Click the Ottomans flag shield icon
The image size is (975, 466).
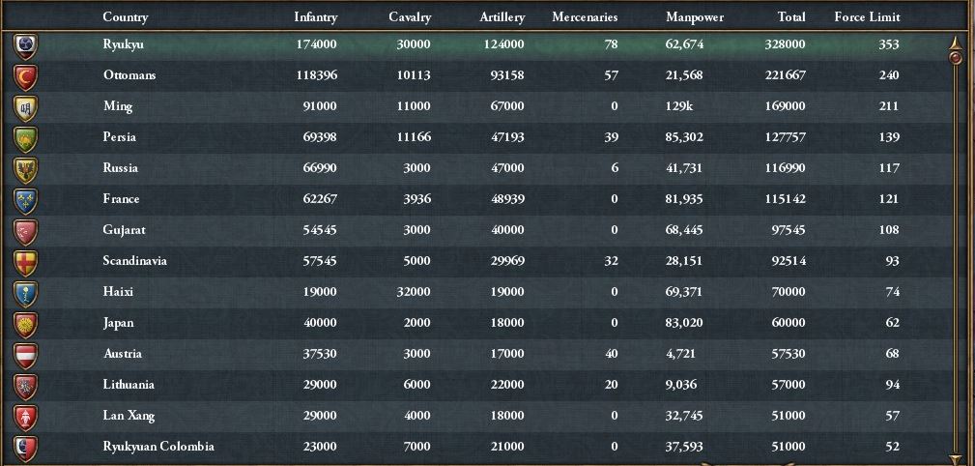tap(26, 76)
